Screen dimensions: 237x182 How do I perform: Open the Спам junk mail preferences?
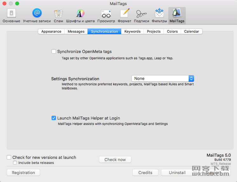tap(59, 16)
